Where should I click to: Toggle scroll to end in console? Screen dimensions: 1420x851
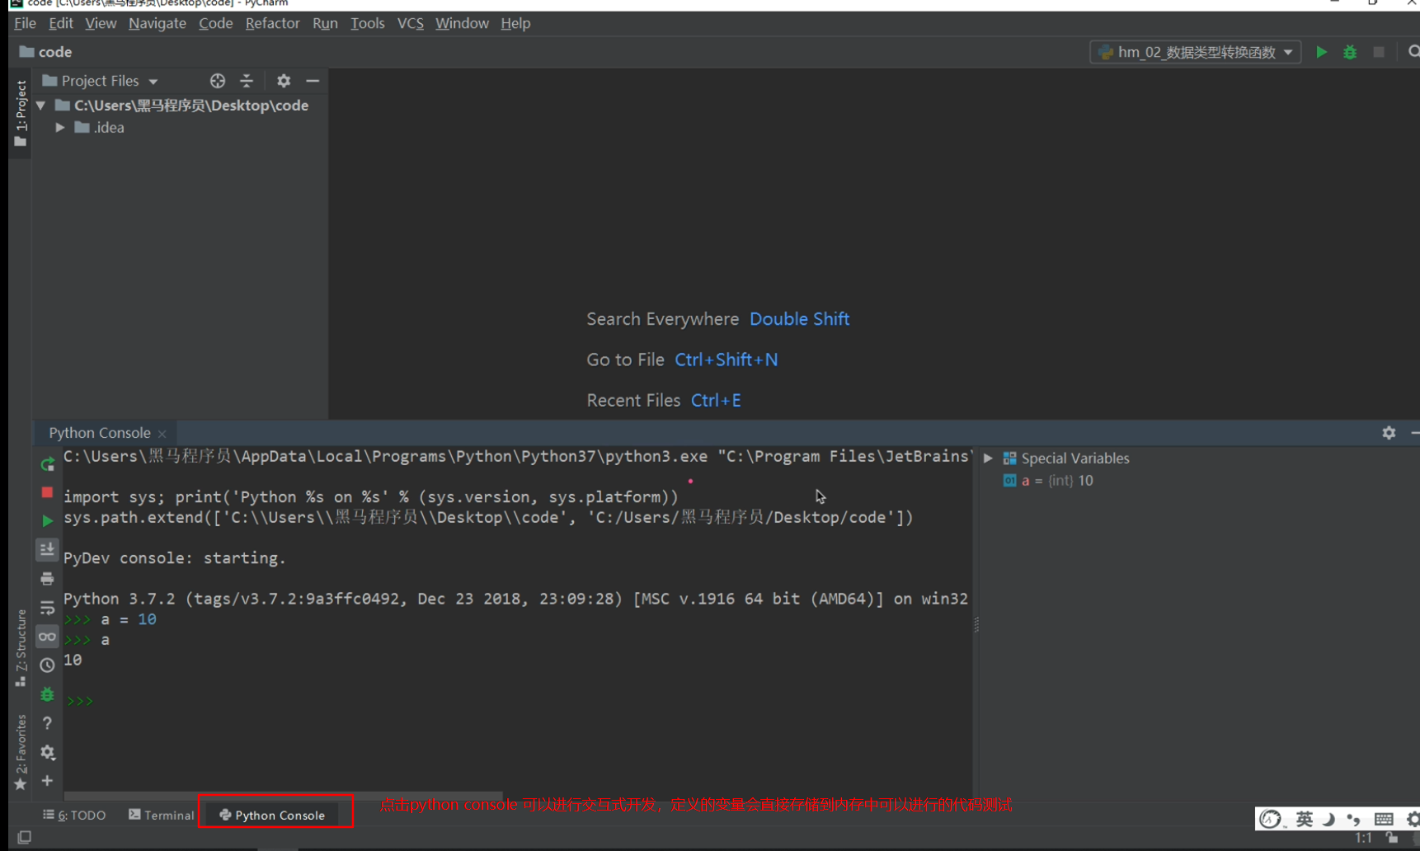pos(47,549)
